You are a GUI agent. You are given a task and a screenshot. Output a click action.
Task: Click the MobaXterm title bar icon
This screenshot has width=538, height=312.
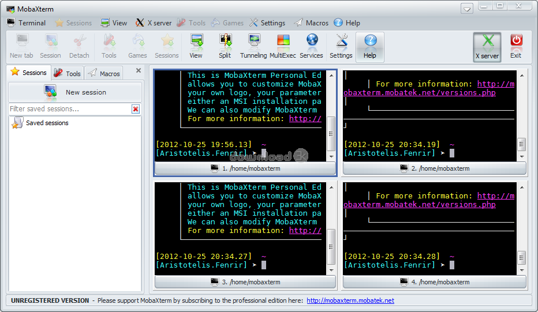click(10, 9)
